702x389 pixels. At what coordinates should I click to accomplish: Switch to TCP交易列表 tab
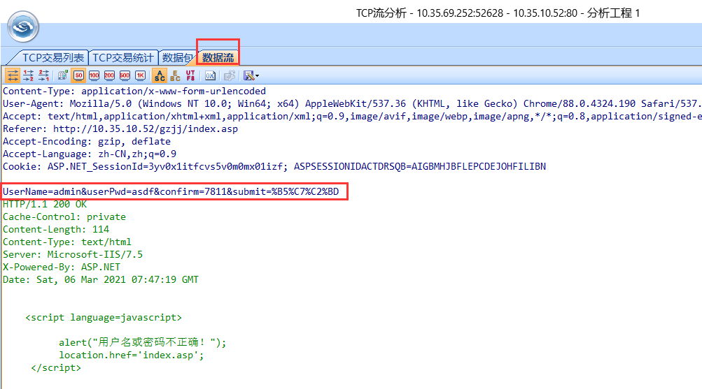tap(52, 57)
